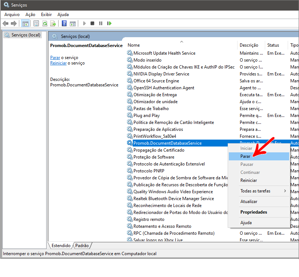Click gear icon beside Modo inserido
299x277 pixels.
[129, 60]
